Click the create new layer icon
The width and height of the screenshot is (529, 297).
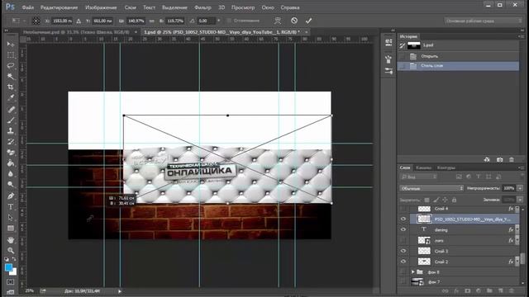click(501, 290)
